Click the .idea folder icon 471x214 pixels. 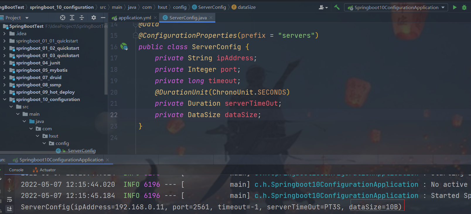tap(12, 34)
